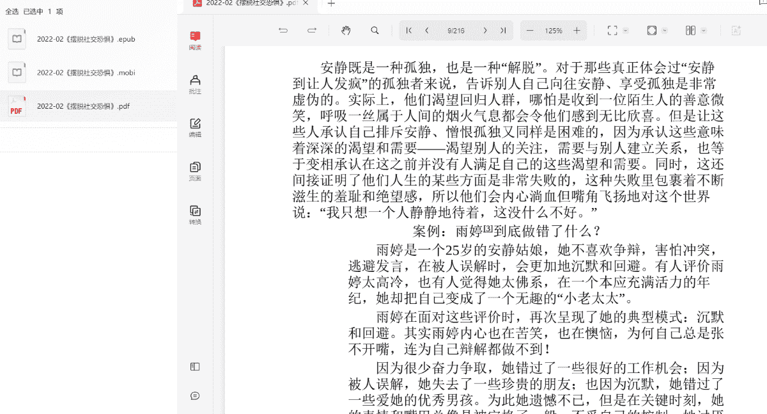Open the 编辑 edit panel
Viewport: 767px width, 414px height.
195,127
